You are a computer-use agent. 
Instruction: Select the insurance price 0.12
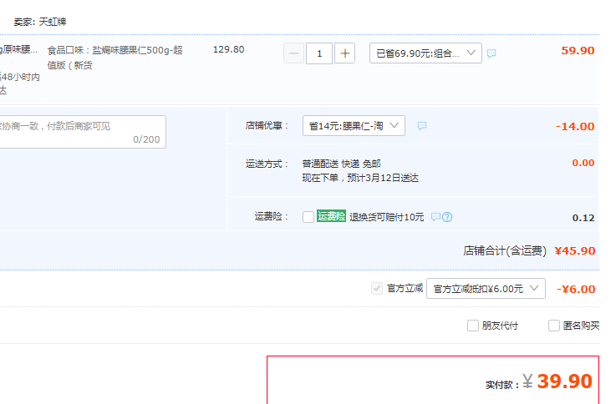pyautogui.click(x=583, y=218)
